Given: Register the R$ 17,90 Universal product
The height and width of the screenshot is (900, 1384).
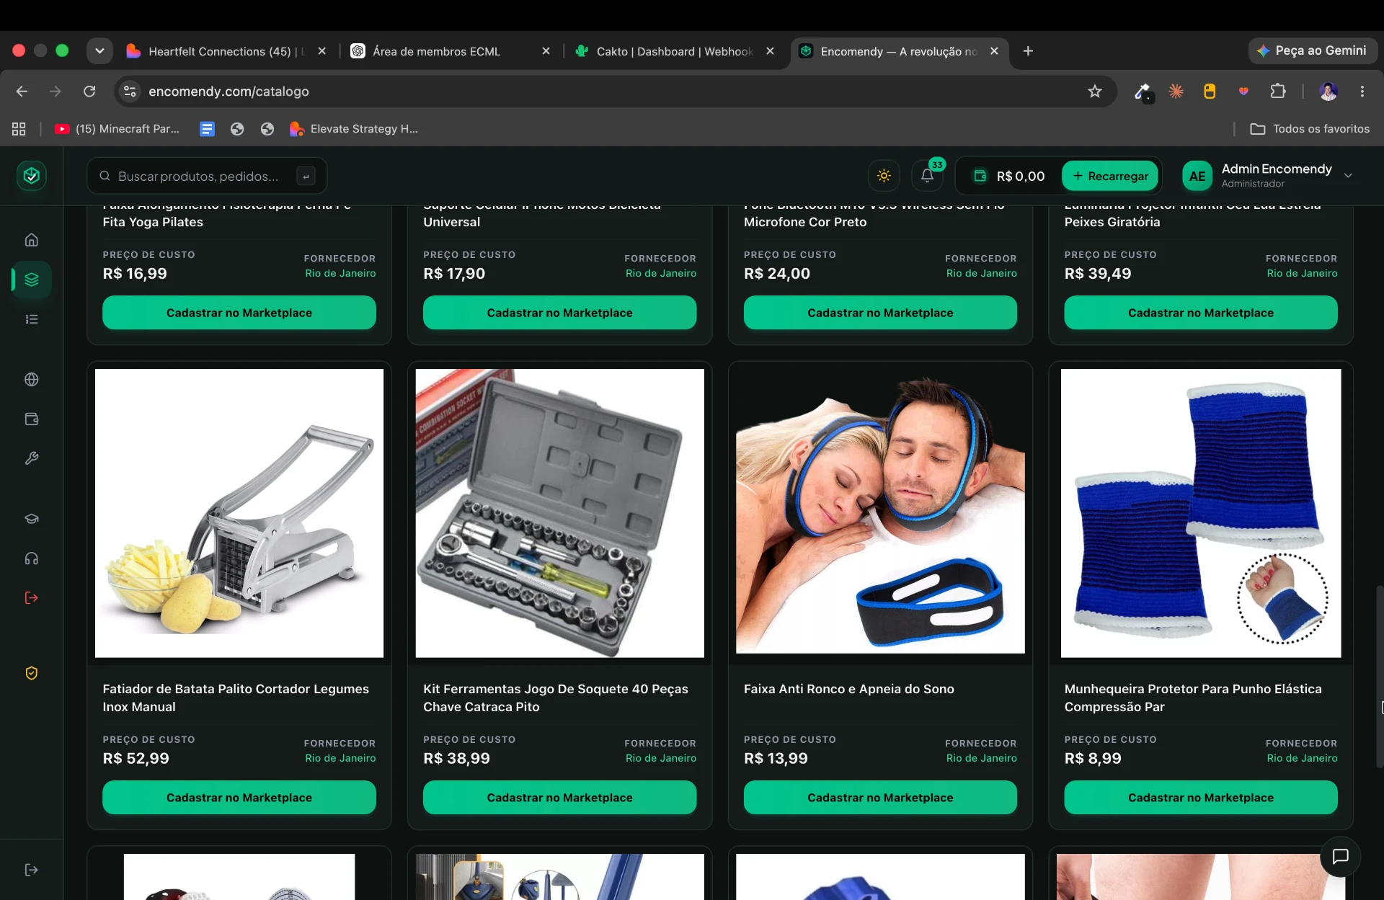Looking at the screenshot, I should 560,313.
